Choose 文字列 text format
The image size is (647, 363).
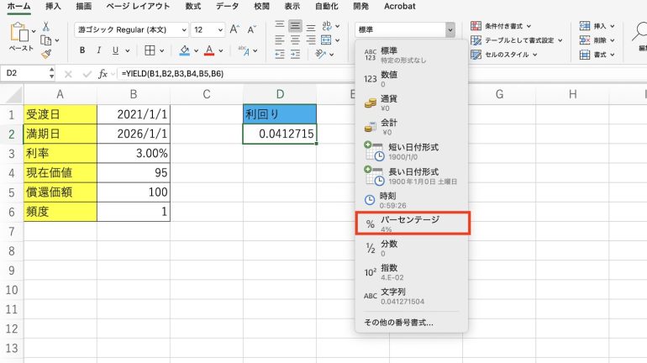(412, 296)
